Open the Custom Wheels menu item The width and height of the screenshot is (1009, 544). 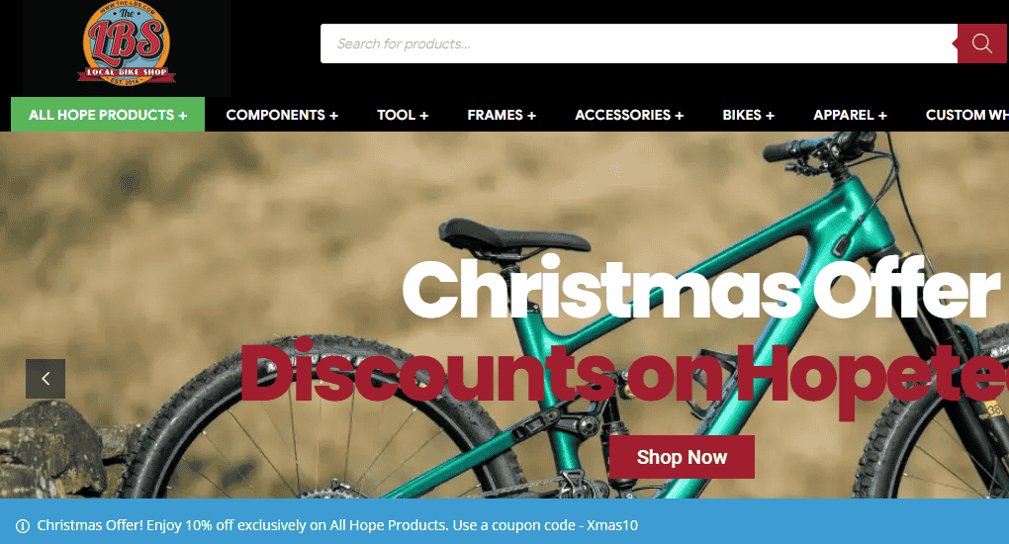[967, 115]
